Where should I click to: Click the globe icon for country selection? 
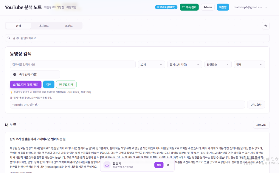point(15,75)
